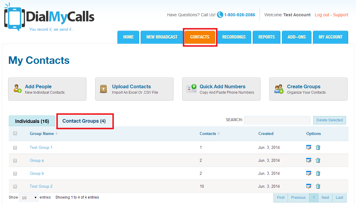
Task: Sort by Group Name using its sort arrows
Action: tap(57, 133)
